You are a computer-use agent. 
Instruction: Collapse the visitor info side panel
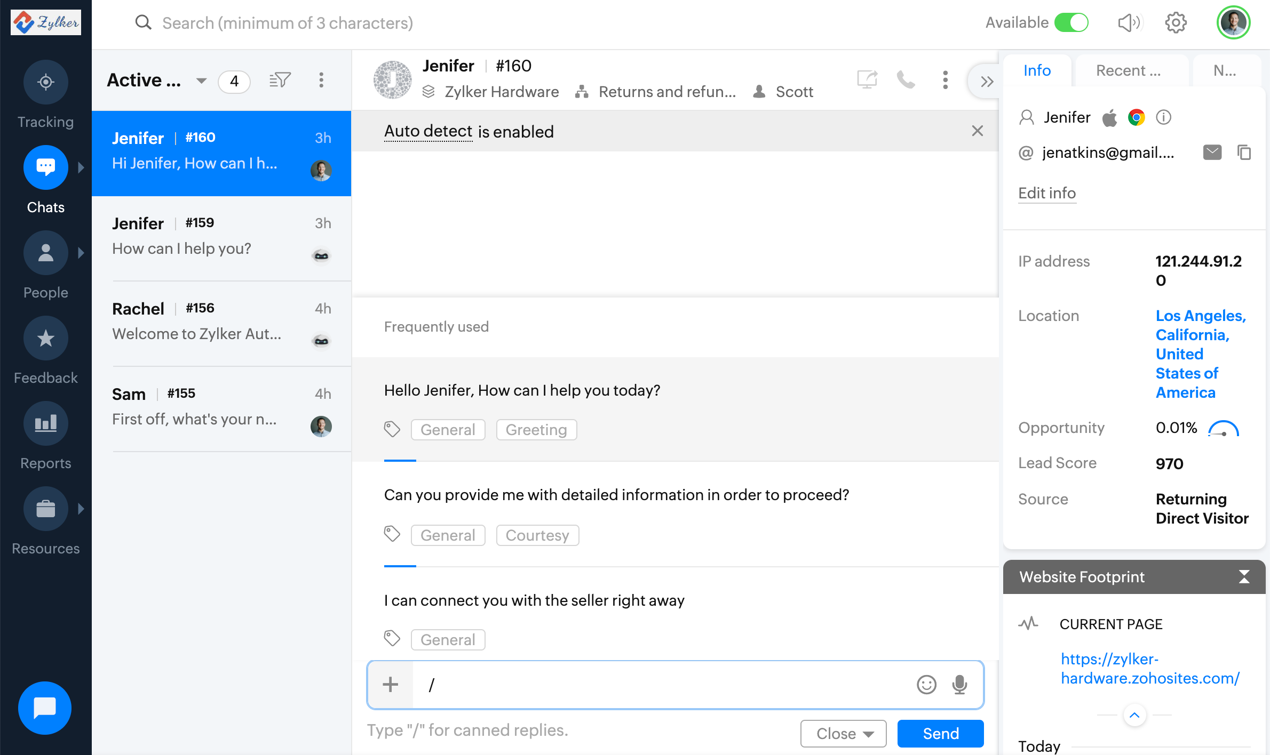[x=987, y=81]
